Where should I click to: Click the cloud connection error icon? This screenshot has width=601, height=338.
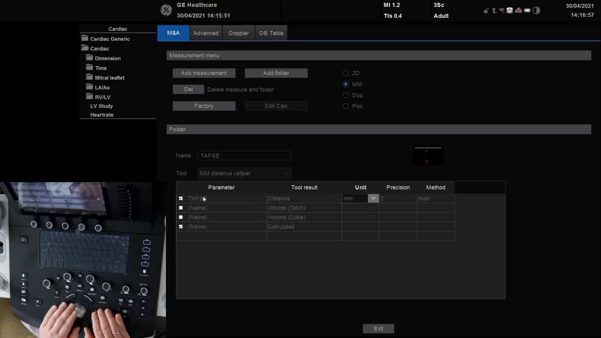(x=518, y=10)
